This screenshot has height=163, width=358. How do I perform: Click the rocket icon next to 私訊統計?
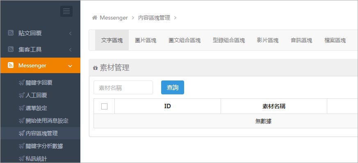point(21,159)
